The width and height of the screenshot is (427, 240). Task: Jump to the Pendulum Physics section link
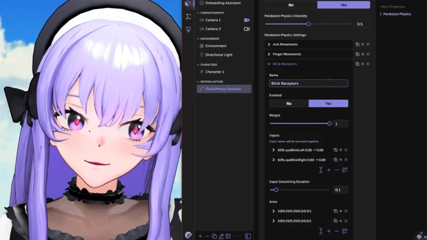point(397,14)
